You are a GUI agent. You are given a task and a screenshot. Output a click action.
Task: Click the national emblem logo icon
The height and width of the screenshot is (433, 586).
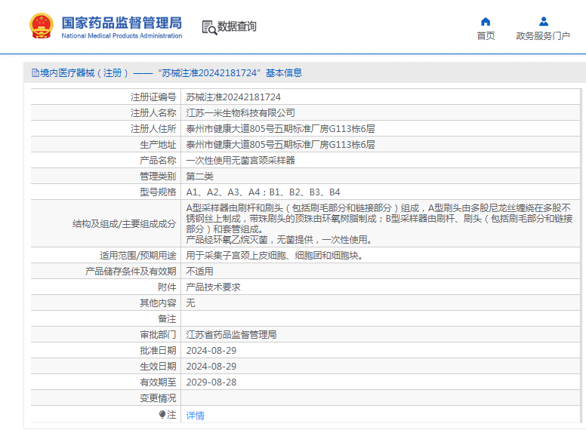tap(41, 26)
